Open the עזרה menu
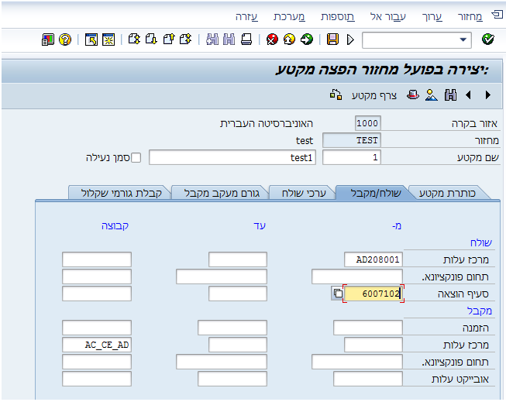This screenshot has height=402, width=506. [x=246, y=16]
